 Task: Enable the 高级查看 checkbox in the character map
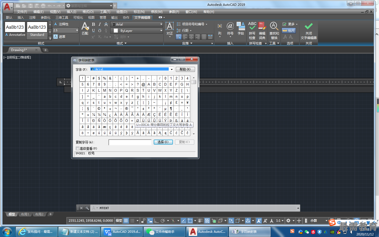[x=77, y=149]
